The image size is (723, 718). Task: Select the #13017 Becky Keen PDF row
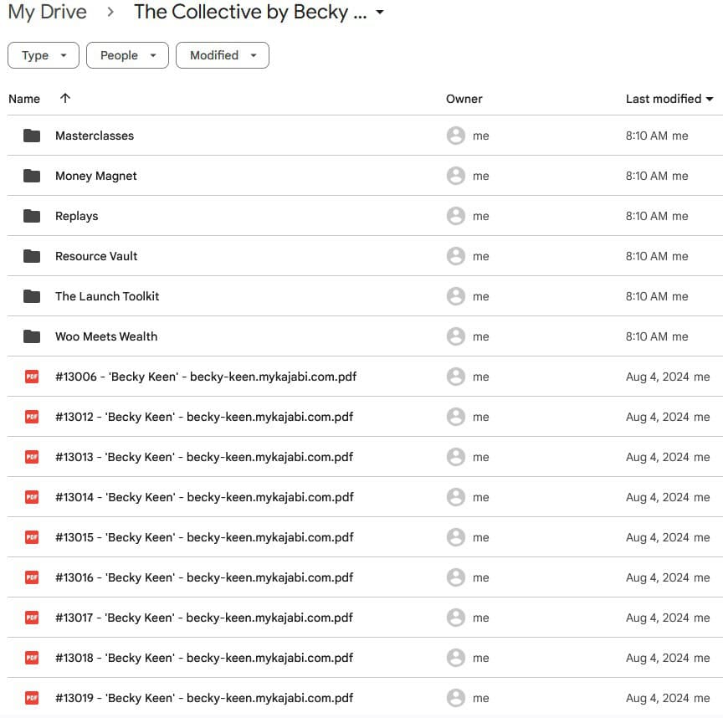coord(204,618)
